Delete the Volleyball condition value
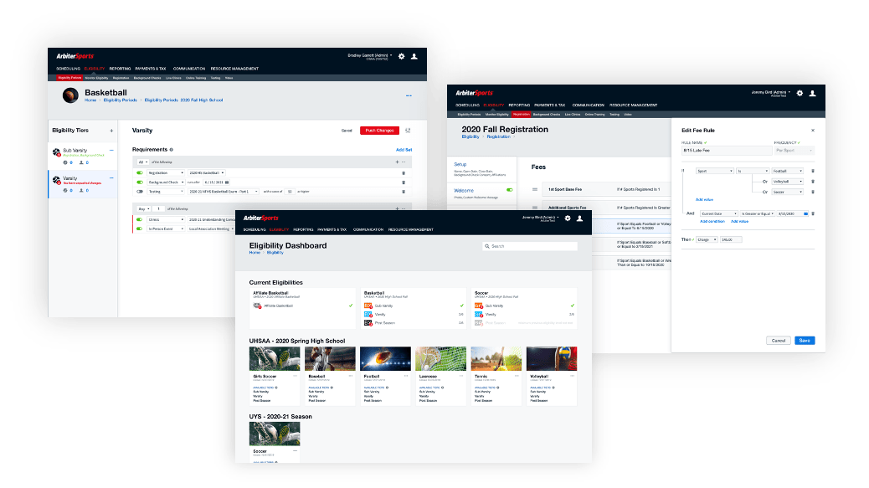 (813, 182)
